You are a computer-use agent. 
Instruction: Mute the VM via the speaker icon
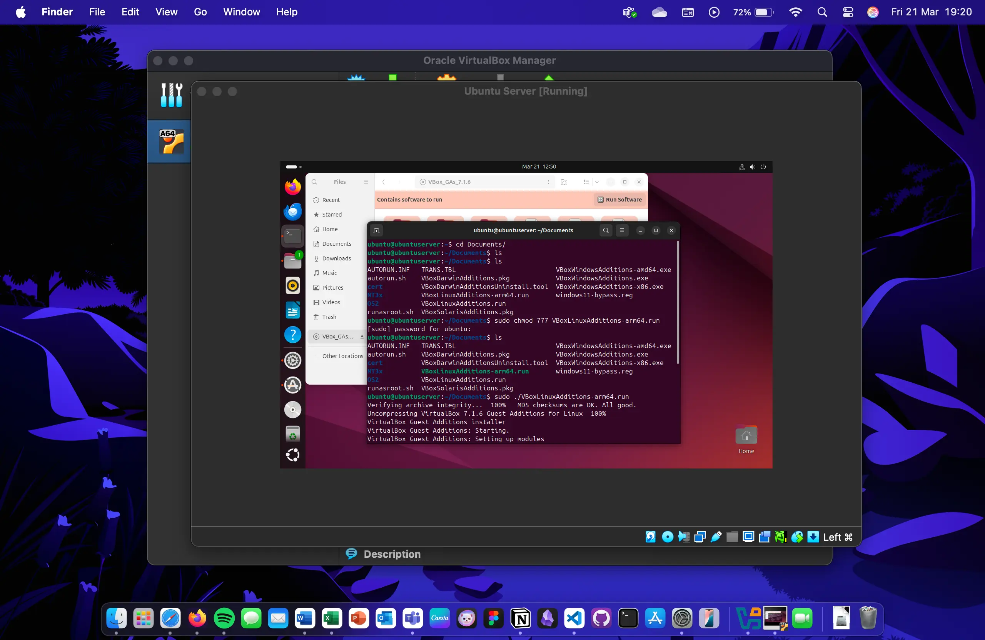click(752, 167)
